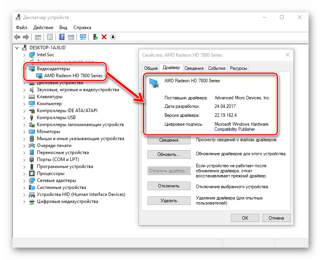The height and width of the screenshot is (260, 321).
Task: Click the driver date 24.04.2017
Action: 225,106
